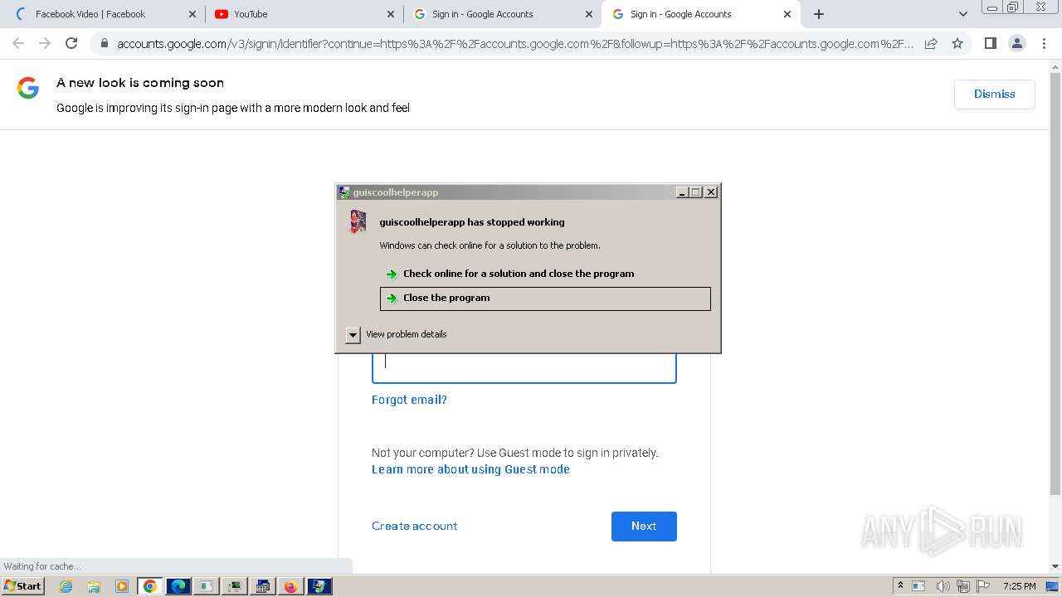The height and width of the screenshot is (597, 1062).
Task: Click the 7:25 PM taskbar clock
Action: coord(1019,586)
